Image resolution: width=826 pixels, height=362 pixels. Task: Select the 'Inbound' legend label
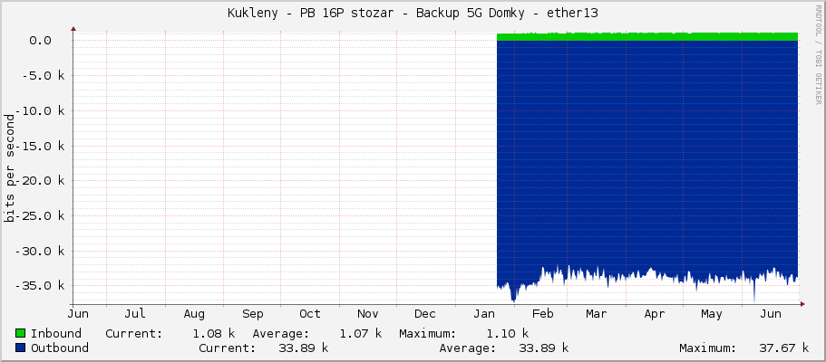tap(56, 334)
